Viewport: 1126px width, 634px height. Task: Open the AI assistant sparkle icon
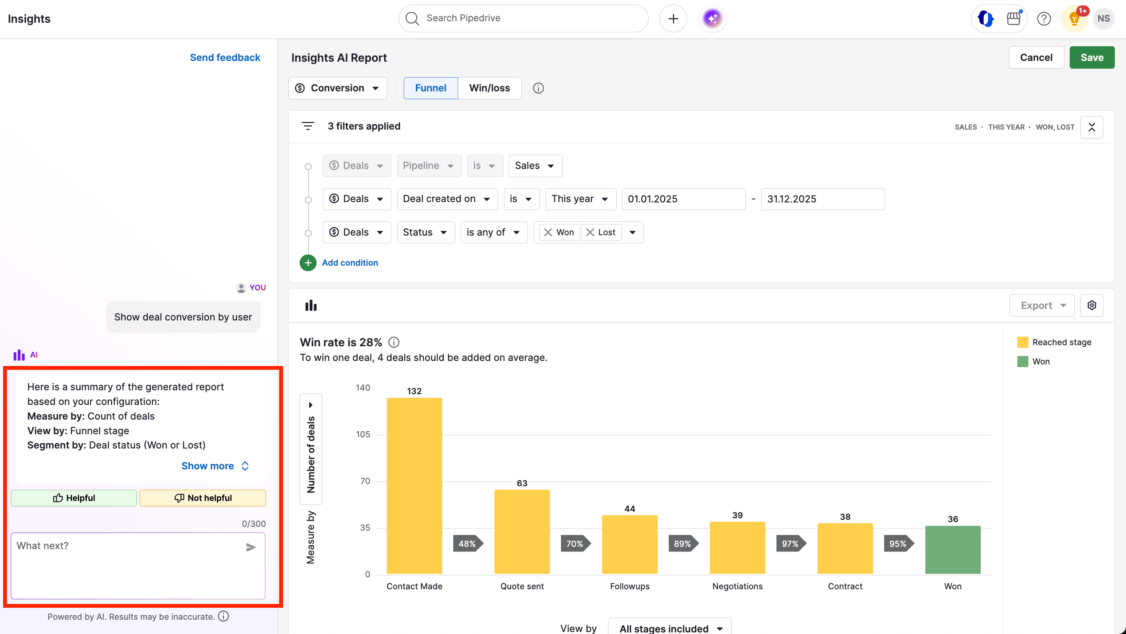(711, 19)
